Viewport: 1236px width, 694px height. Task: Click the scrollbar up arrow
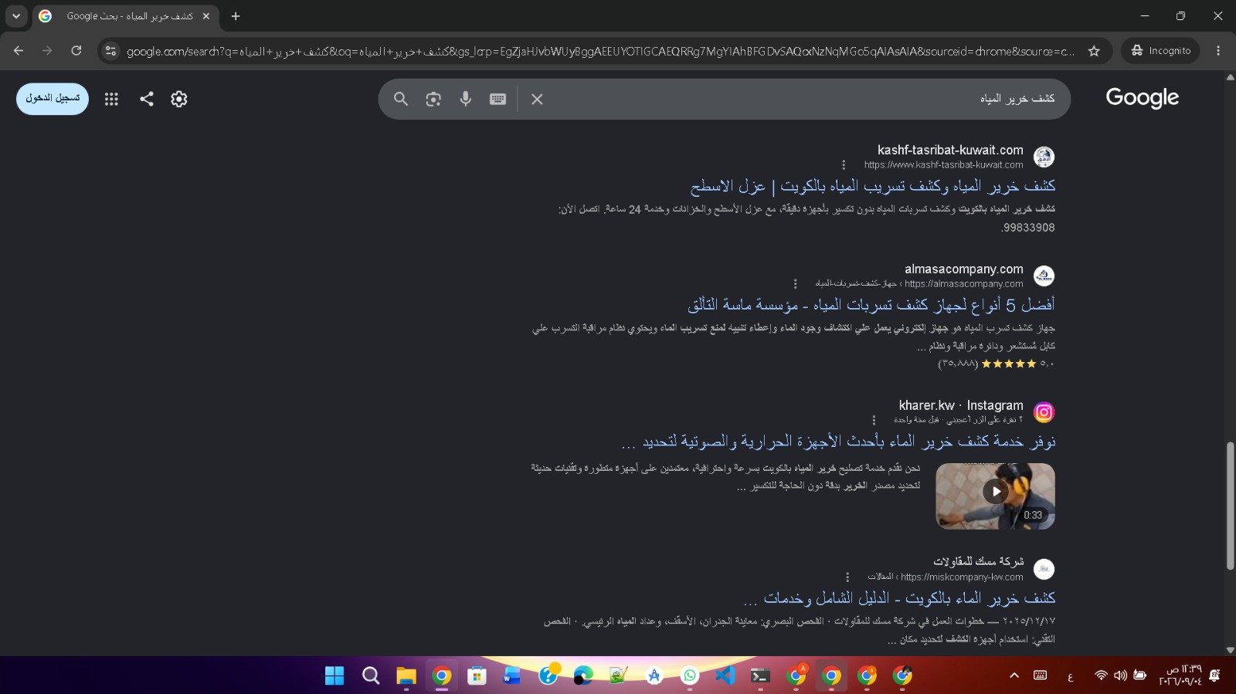tap(1230, 77)
